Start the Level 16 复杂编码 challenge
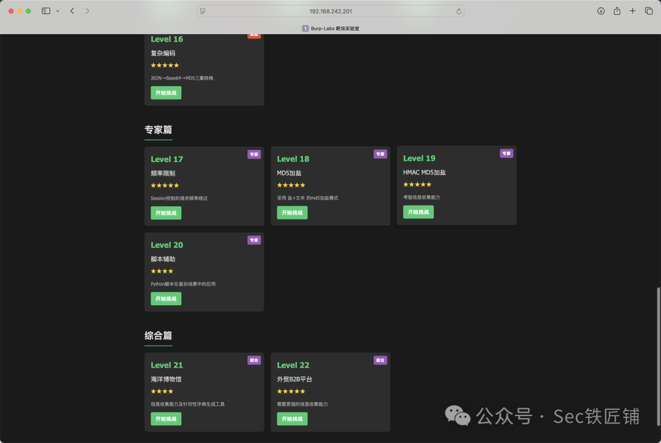 click(165, 92)
